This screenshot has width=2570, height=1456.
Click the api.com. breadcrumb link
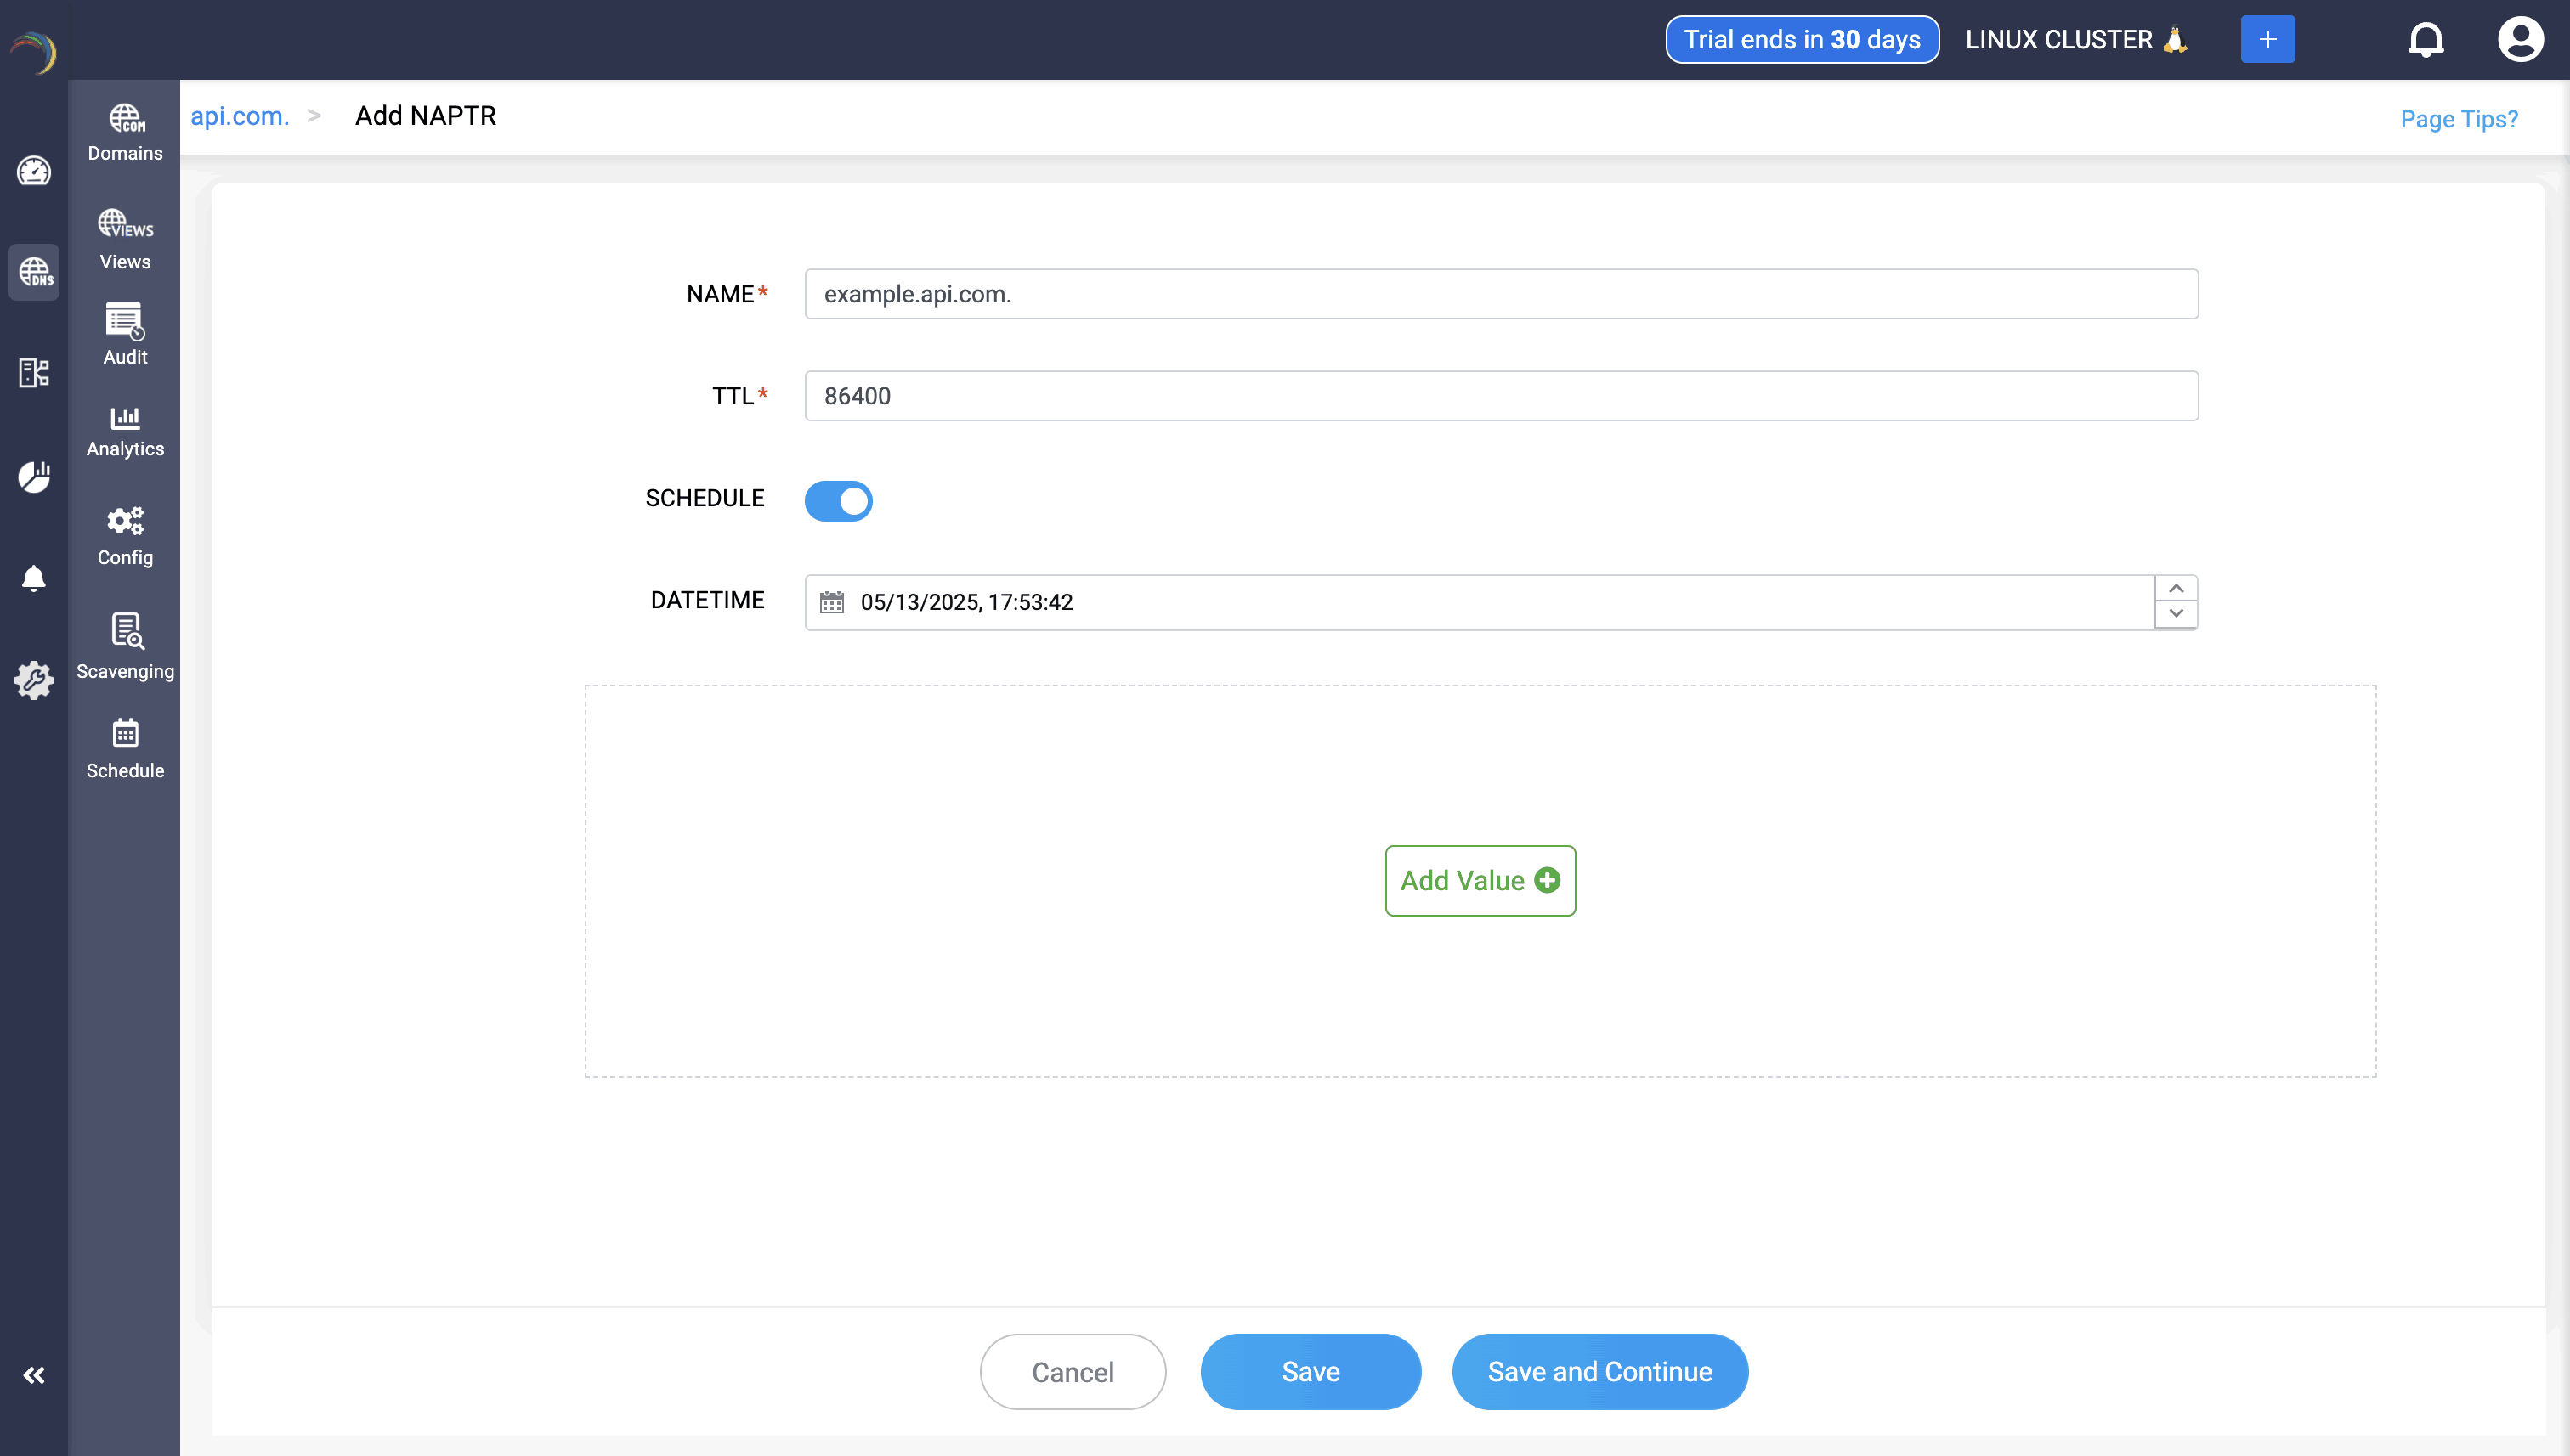239,116
